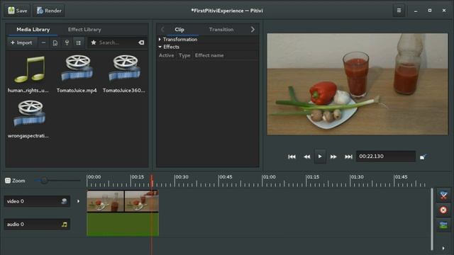Select TomatoJuice.mp4 clip thumbnail

point(77,69)
